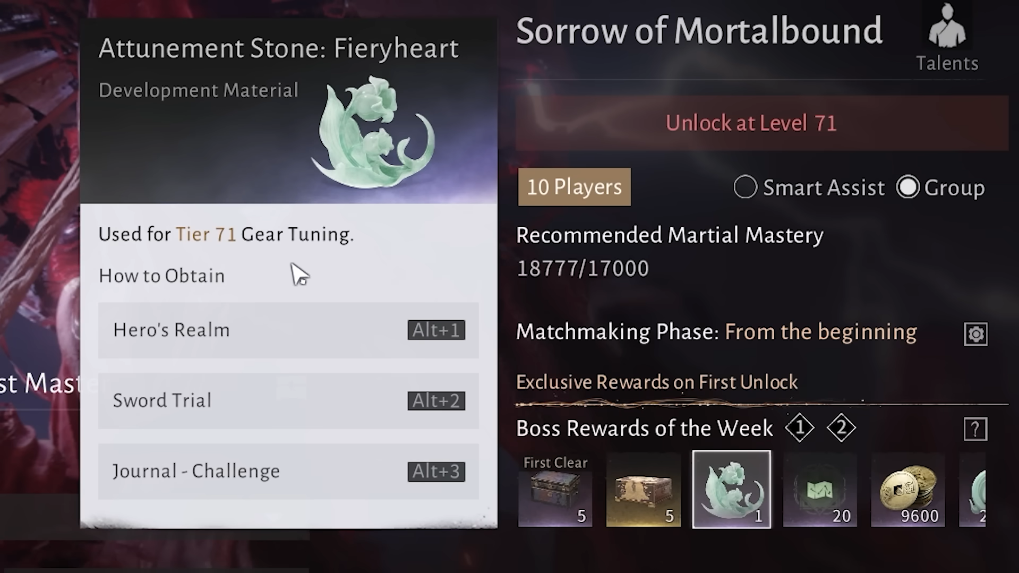The height and width of the screenshot is (573, 1019).
Task: Select the gold coins reward 9600
Action: coord(908,490)
